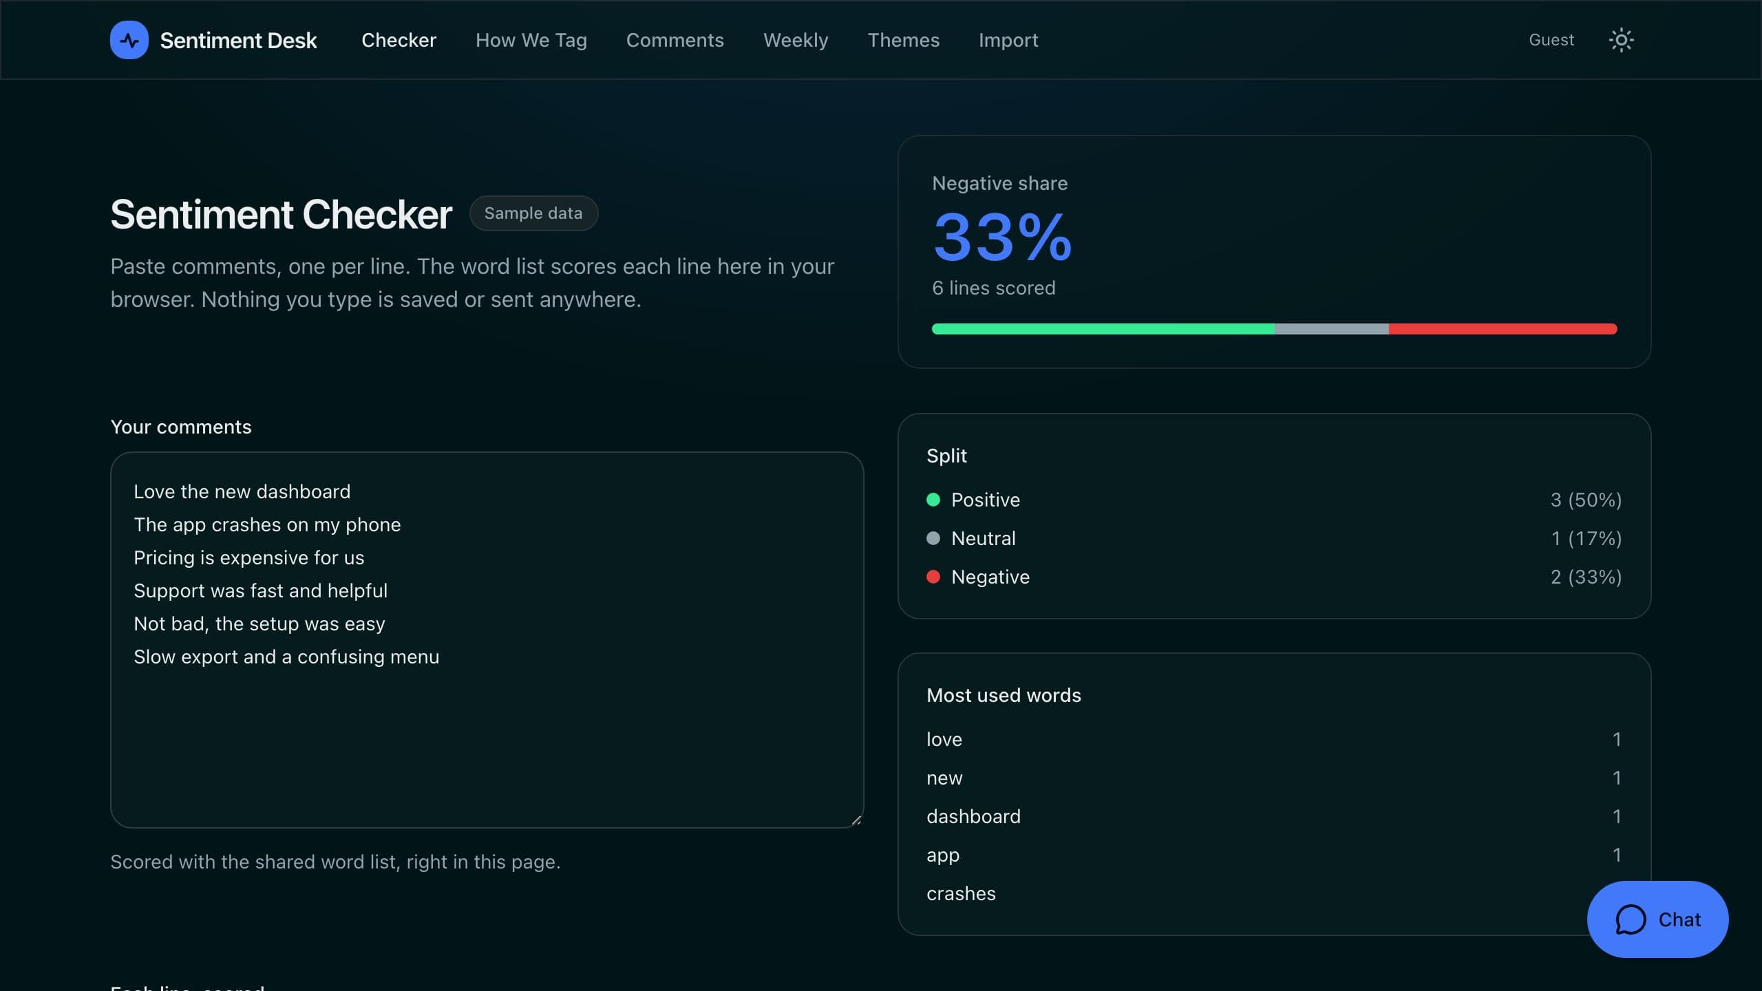Click the '2 (33%)' negative count
Viewport: 1762px width, 991px height.
1586,577
